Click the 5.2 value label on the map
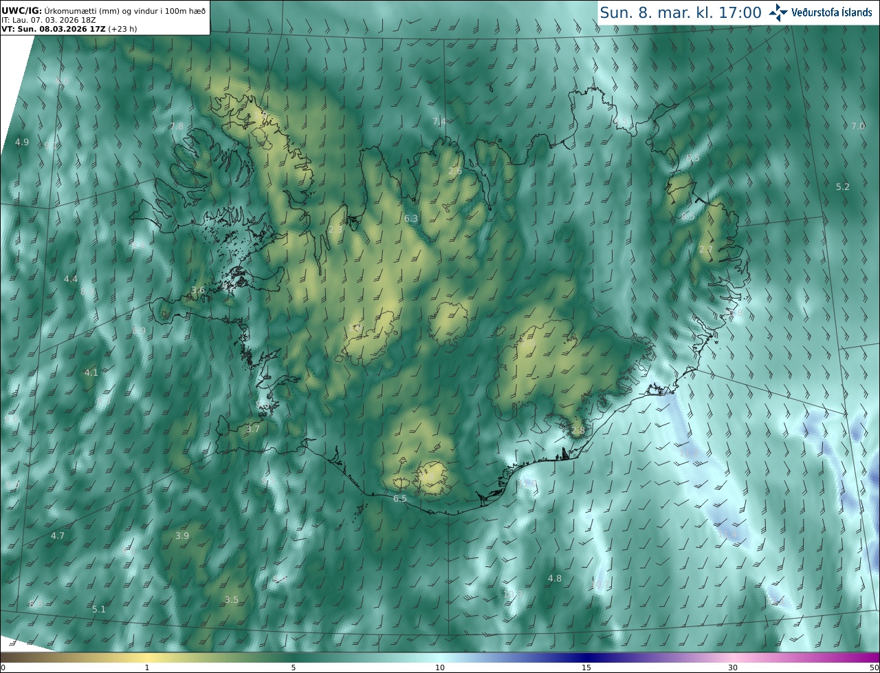 click(x=843, y=186)
